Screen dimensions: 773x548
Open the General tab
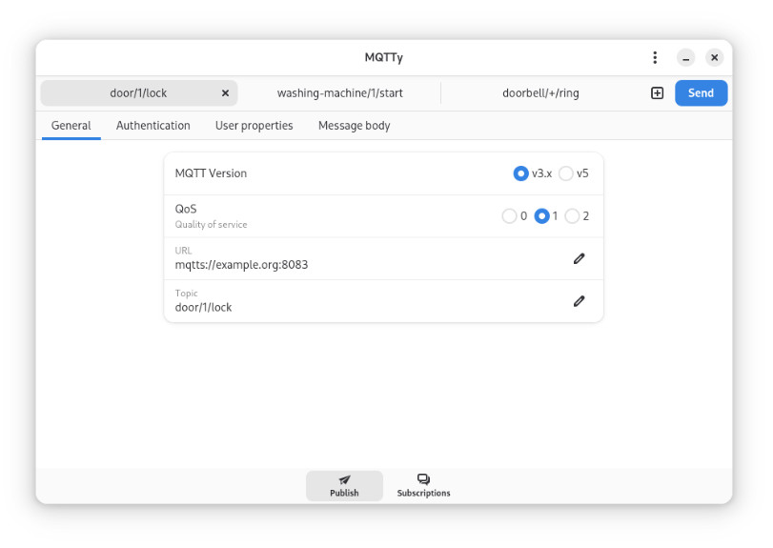[x=71, y=126]
